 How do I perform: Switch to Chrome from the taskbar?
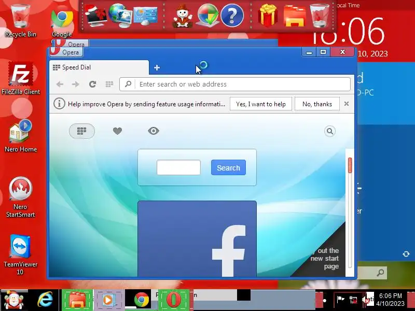[x=141, y=301]
